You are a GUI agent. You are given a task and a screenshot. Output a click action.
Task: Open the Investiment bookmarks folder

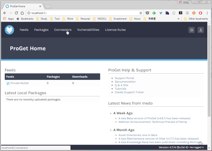click(118, 19)
